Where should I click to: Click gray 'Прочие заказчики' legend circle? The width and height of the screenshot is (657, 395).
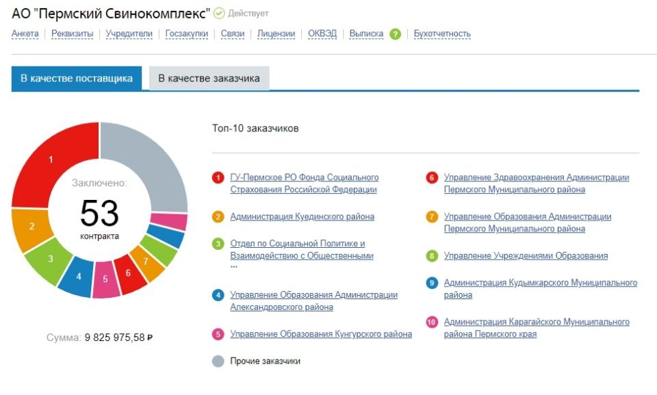coord(218,361)
